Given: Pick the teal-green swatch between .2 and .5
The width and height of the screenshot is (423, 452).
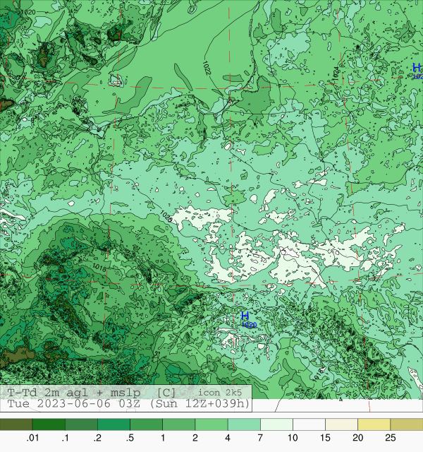Looking at the screenshot, I should tap(114, 424).
